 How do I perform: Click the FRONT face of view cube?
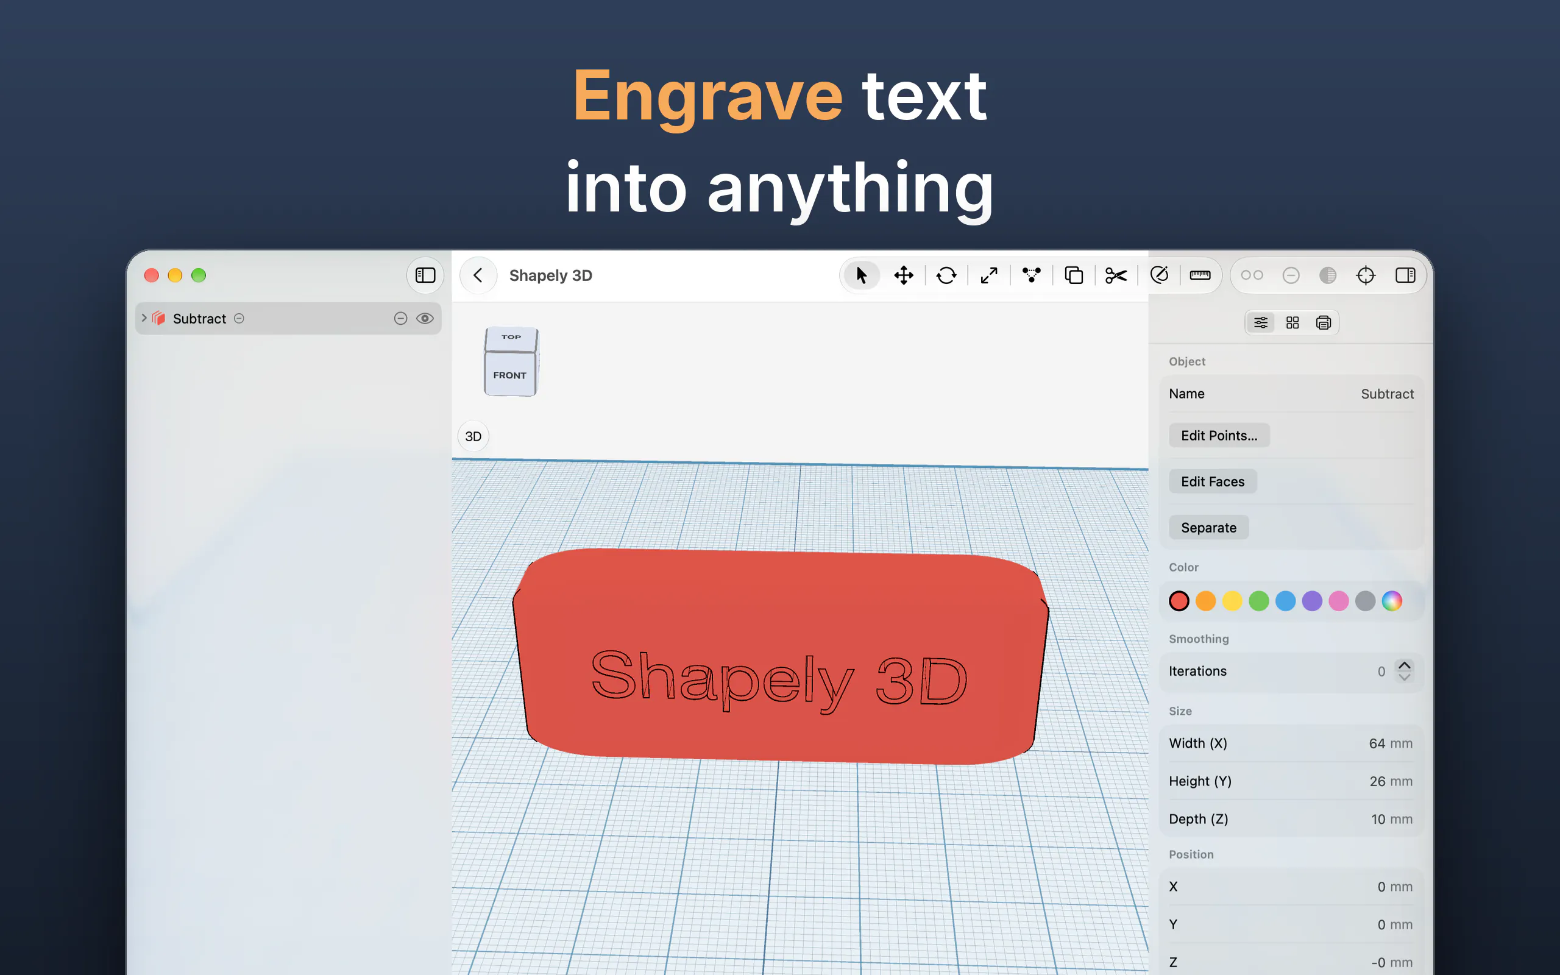tap(510, 375)
